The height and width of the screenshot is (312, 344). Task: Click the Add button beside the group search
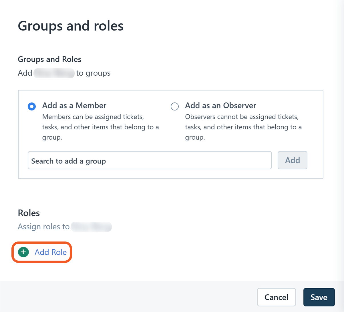[292, 160]
